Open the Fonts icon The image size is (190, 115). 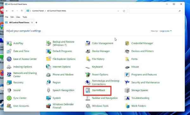(x=127, y=59)
